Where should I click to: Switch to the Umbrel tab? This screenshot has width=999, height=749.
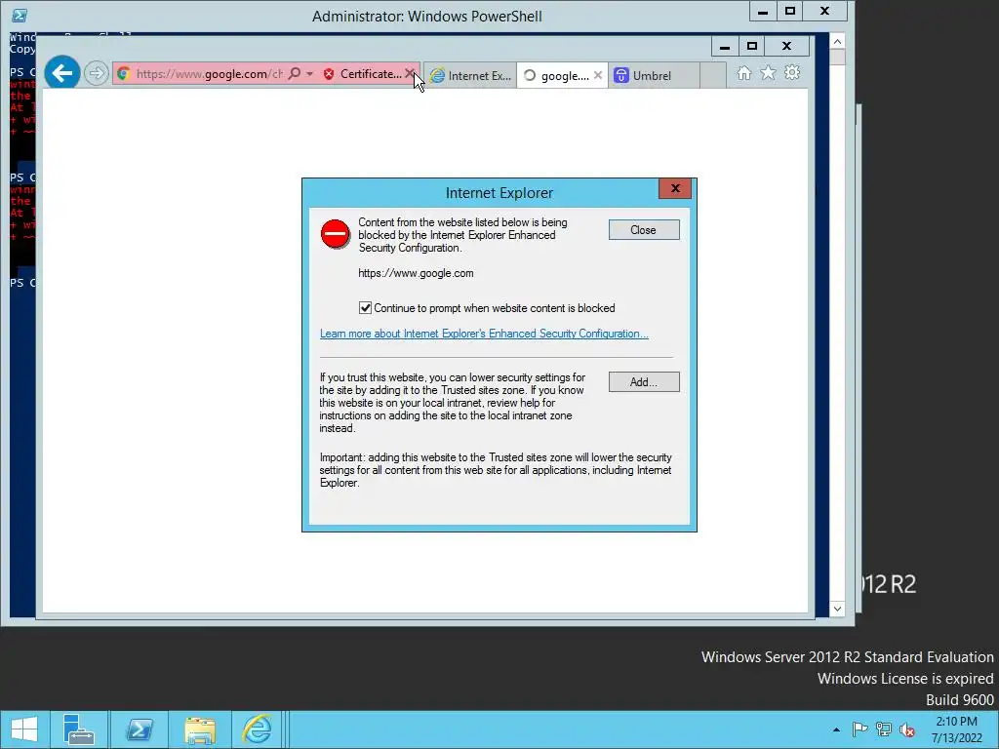[653, 76]
